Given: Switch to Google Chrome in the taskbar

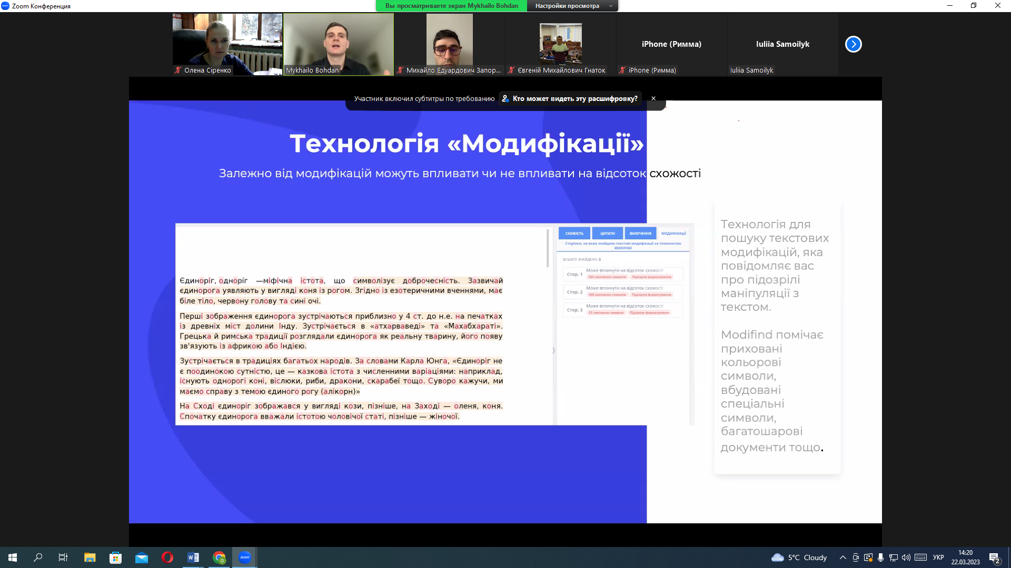Looking at the screenshot, I should (219, 557).
